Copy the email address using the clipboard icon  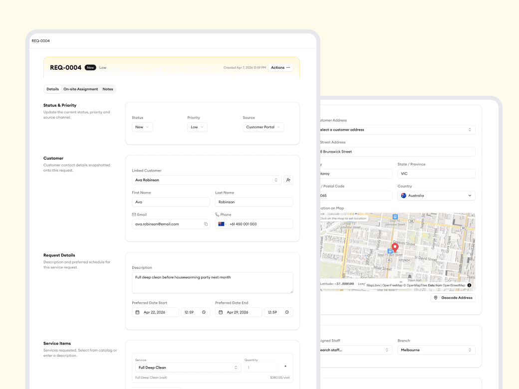pos(206,224)
